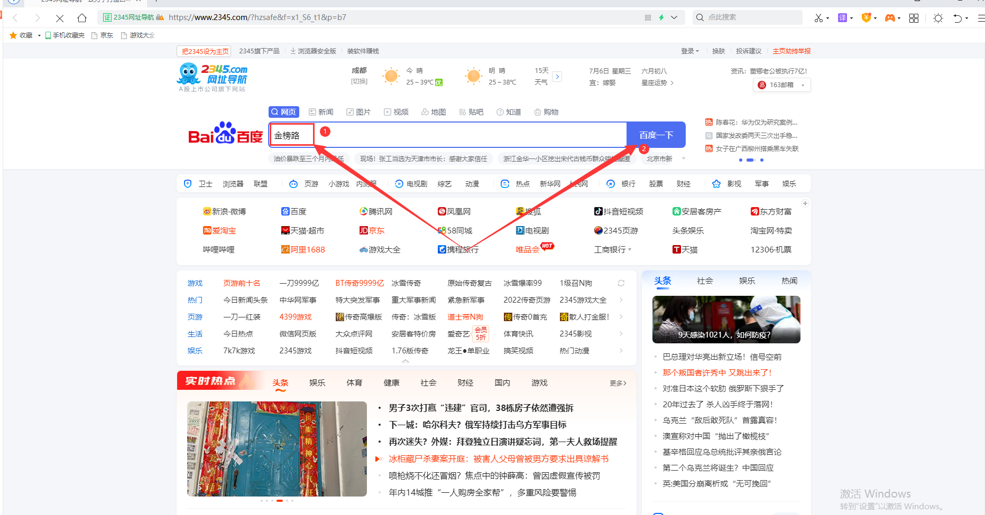Open the 登录 dropdown
This screenshot has height=515, width=985.
click(x=689, y=51)
